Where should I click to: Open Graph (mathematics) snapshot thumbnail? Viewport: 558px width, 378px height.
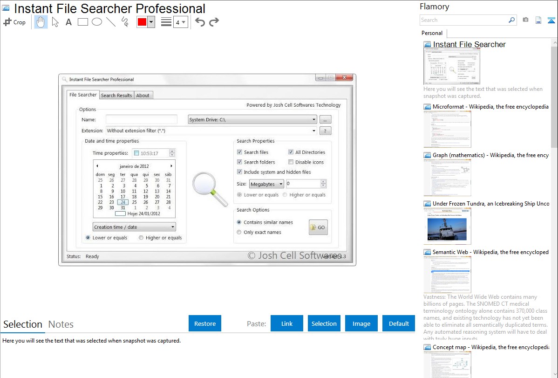(x=447, y=178)
